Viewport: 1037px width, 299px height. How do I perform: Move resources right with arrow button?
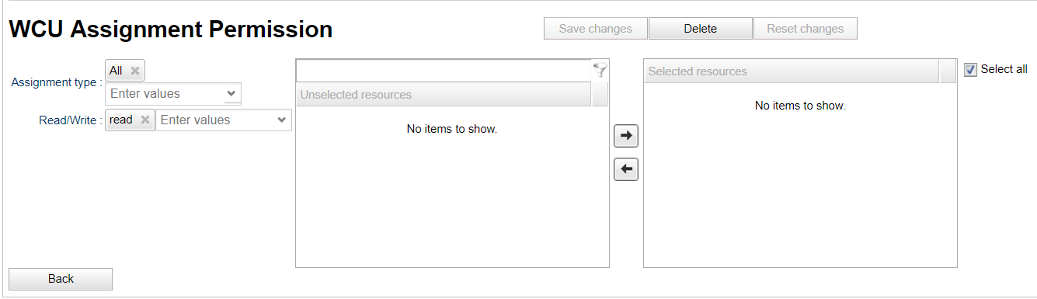pyautogui.click(x=626, y=136)
